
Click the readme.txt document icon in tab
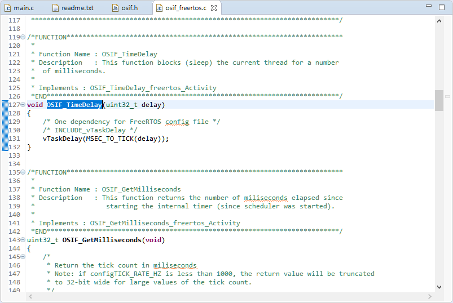55,8
